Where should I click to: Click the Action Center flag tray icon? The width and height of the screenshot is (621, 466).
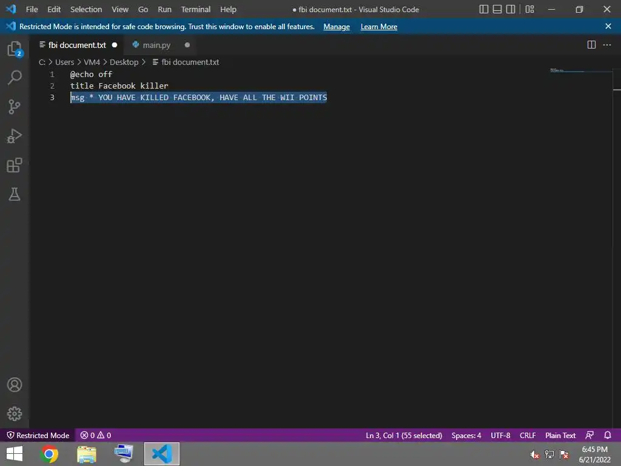click(x=564, y=454)
